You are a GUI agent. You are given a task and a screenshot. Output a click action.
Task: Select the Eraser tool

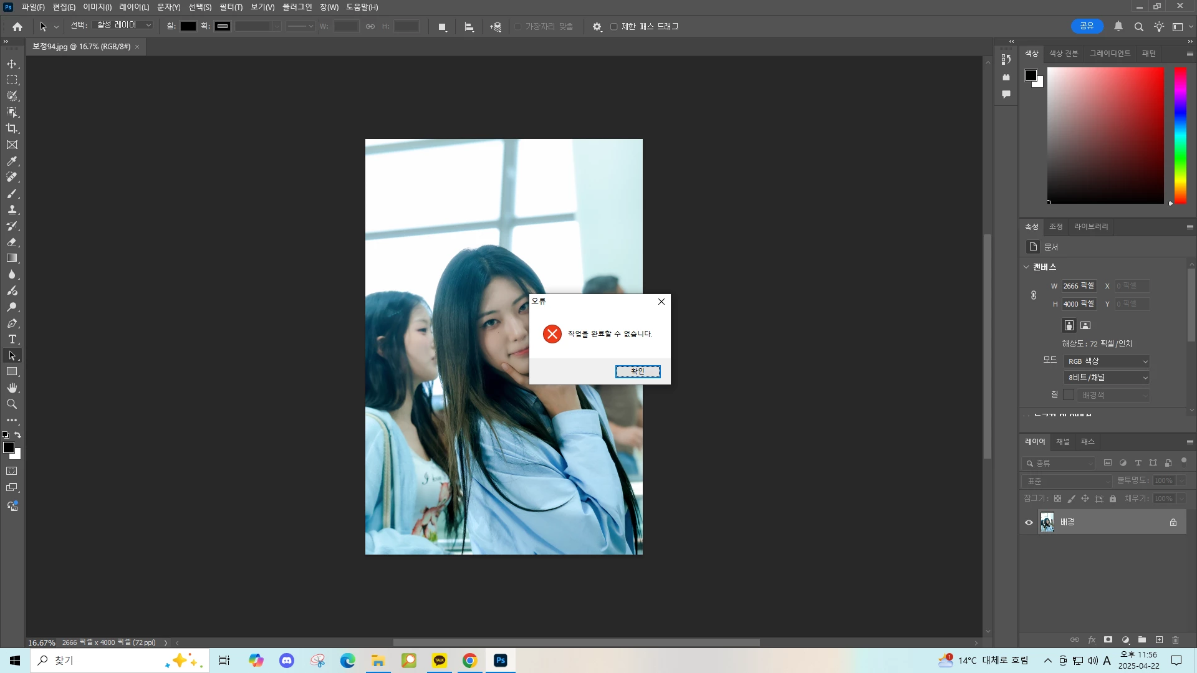[12, 242]
